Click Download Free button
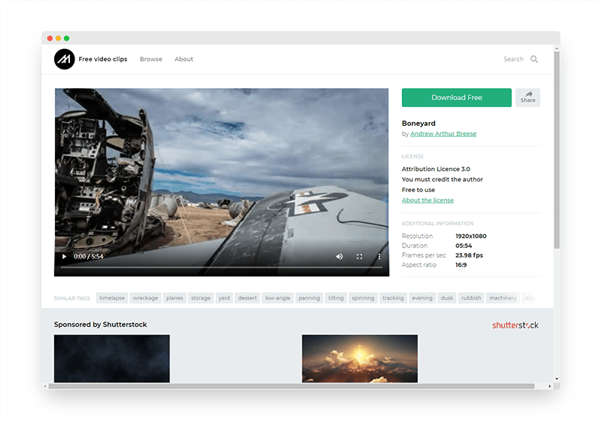The width and height of the screenshot is (602, 421). [456, 98]
